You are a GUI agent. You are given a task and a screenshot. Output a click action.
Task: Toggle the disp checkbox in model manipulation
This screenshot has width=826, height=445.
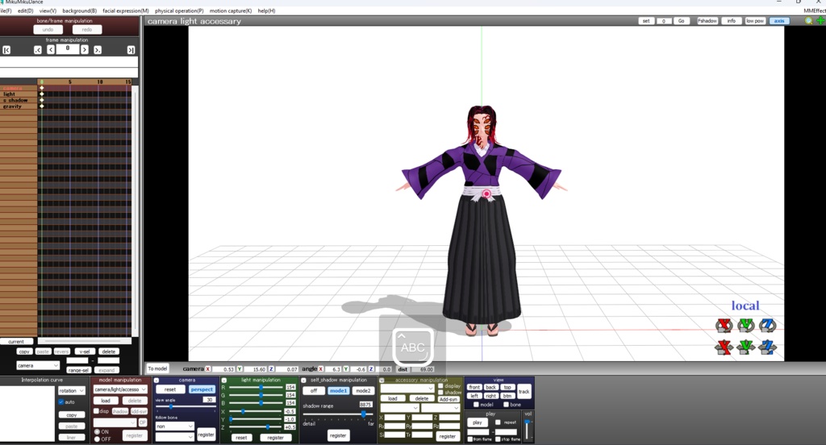pos(97,411)
